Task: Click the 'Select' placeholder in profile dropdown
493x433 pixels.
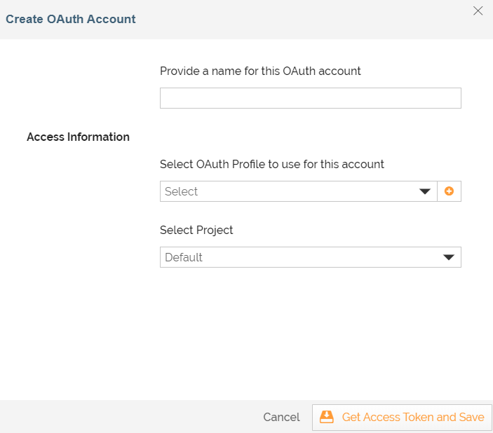Action: point(182,191)
